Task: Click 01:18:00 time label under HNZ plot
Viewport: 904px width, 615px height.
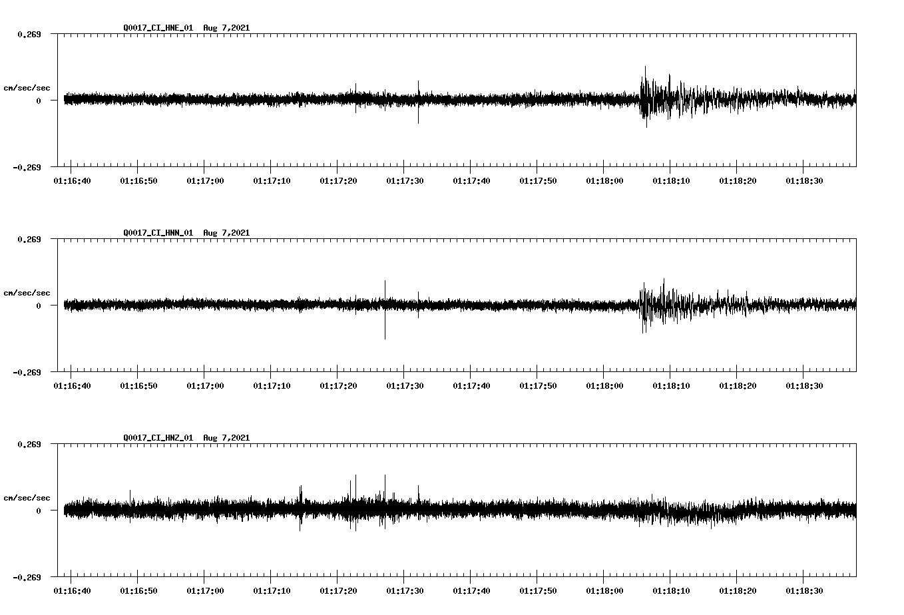Action: click(x=604, y=591)
